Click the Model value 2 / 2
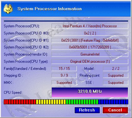The height and width of the screenshot is (118, 132). pyautogui.click(x=115, y=69)
